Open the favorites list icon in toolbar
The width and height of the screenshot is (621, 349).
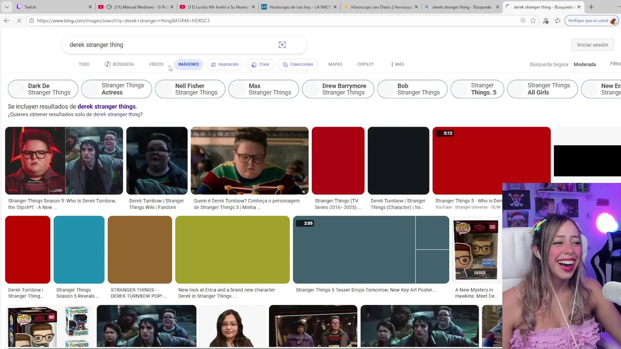pos(557,20)
